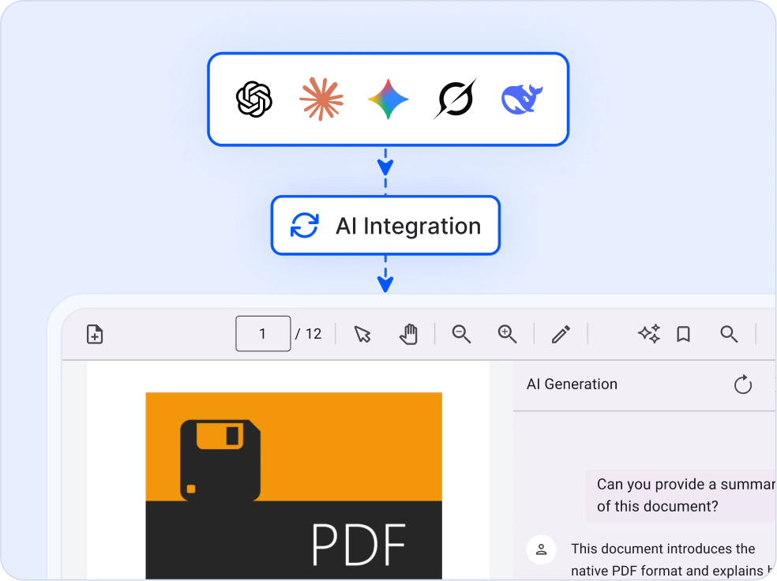Open document search with the magnifier icon
This screenshot has height=581, width=777.
click(x=728, y=335)
